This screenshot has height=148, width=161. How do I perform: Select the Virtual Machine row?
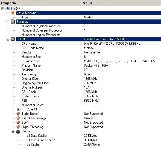coord(88,13)
